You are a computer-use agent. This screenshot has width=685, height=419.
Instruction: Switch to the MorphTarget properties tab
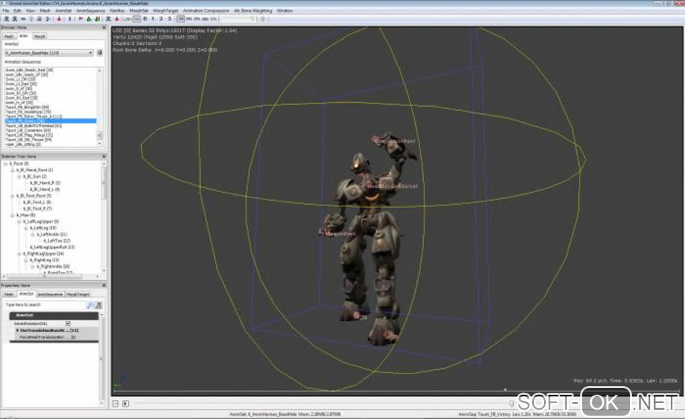(x=78, y=294)
